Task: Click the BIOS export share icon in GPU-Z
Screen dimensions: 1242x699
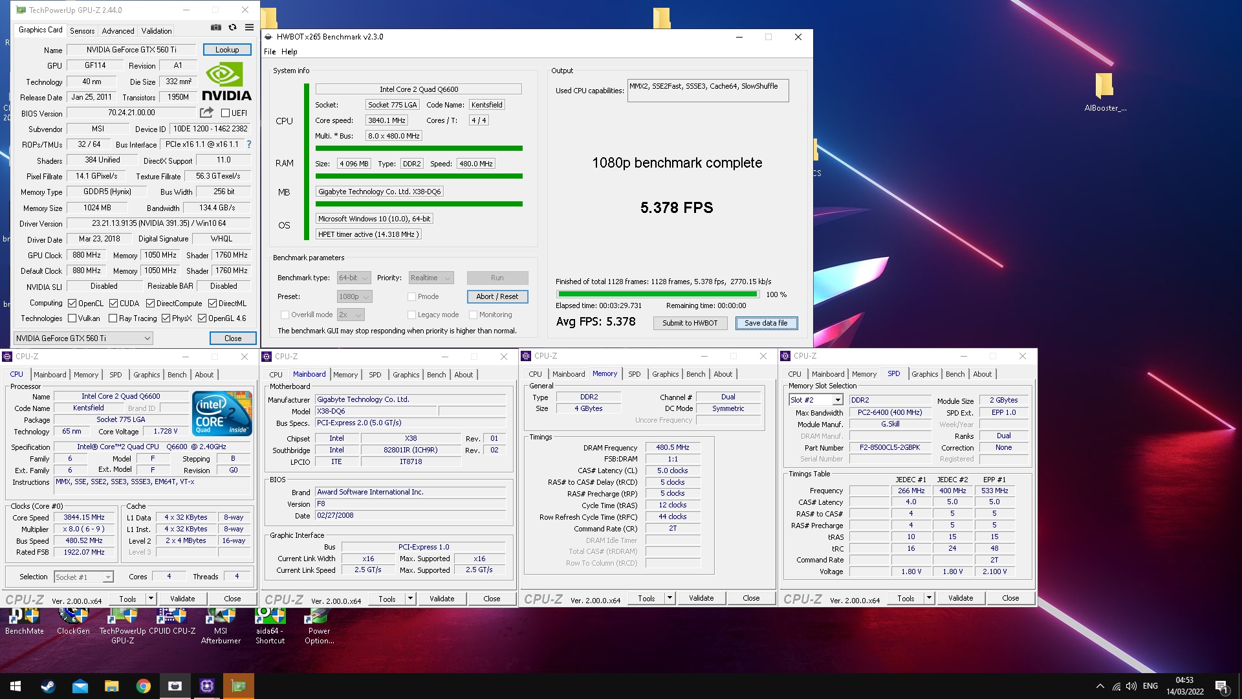Action: 206,113
